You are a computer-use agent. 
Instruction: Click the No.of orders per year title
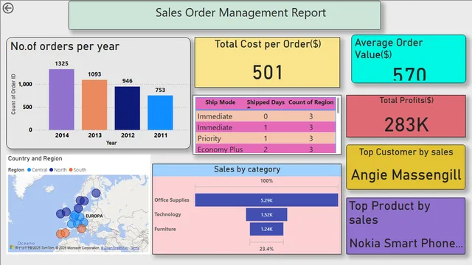65,46
